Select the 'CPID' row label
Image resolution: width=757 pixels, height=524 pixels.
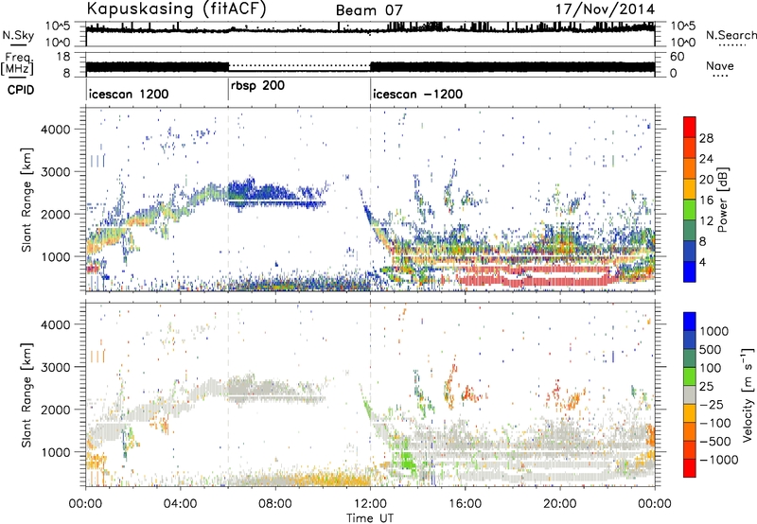click(x=21, y=90)
